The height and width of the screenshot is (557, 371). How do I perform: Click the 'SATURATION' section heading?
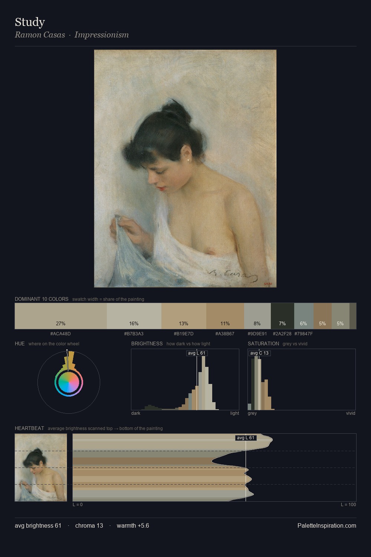click(263, 343)
